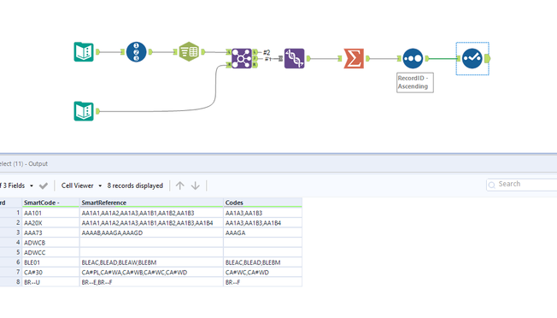This screenshot has height=318, width=557.
Task: Select the AA20X cell
Action: point(50,223)
